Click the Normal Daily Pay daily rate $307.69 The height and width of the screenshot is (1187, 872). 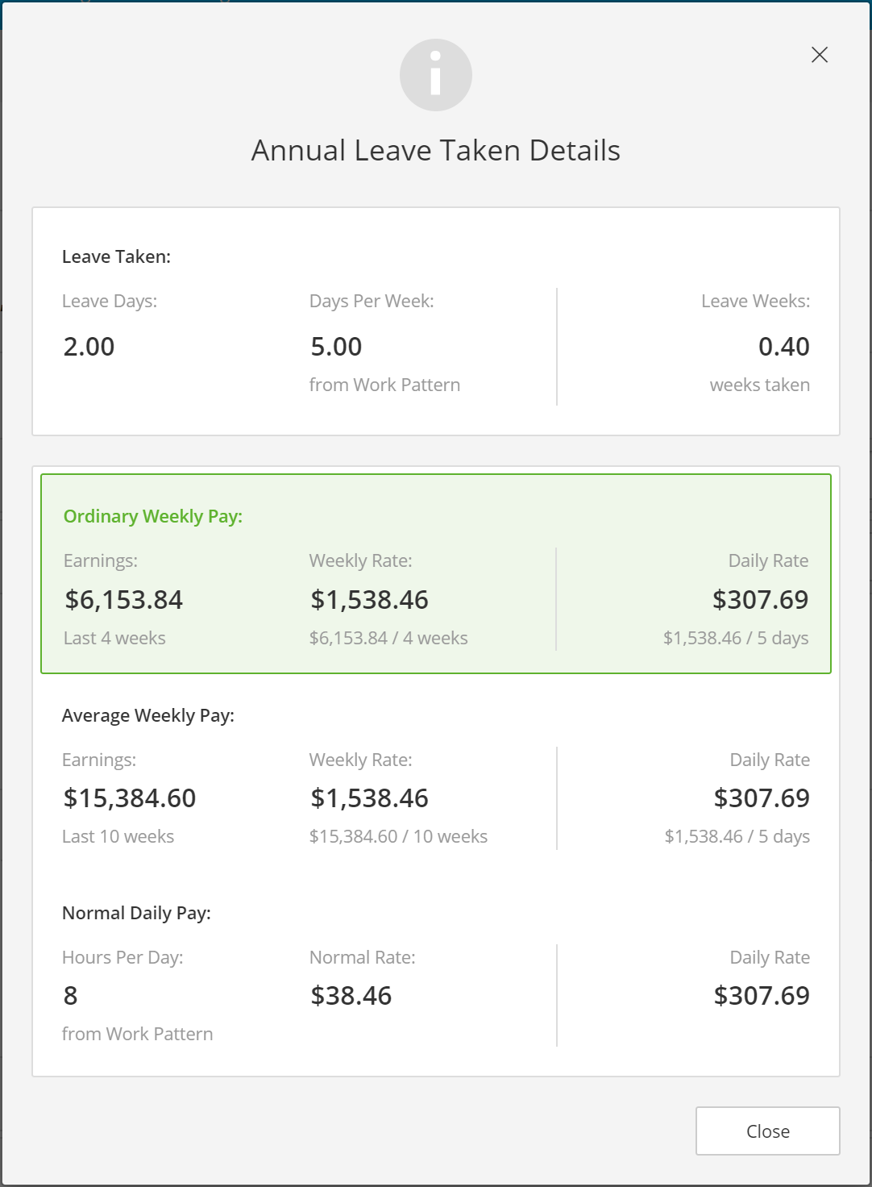762,996
